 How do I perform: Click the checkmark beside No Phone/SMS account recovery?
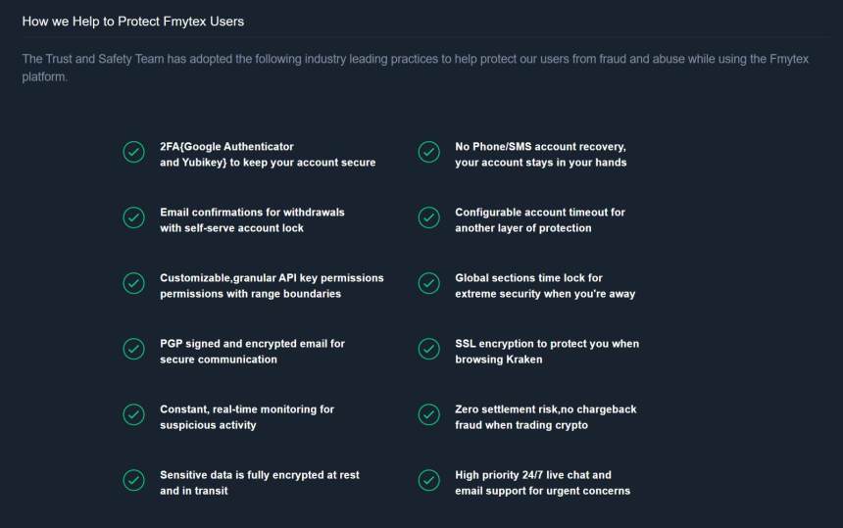pyautogui.click(x=428, y=152)
